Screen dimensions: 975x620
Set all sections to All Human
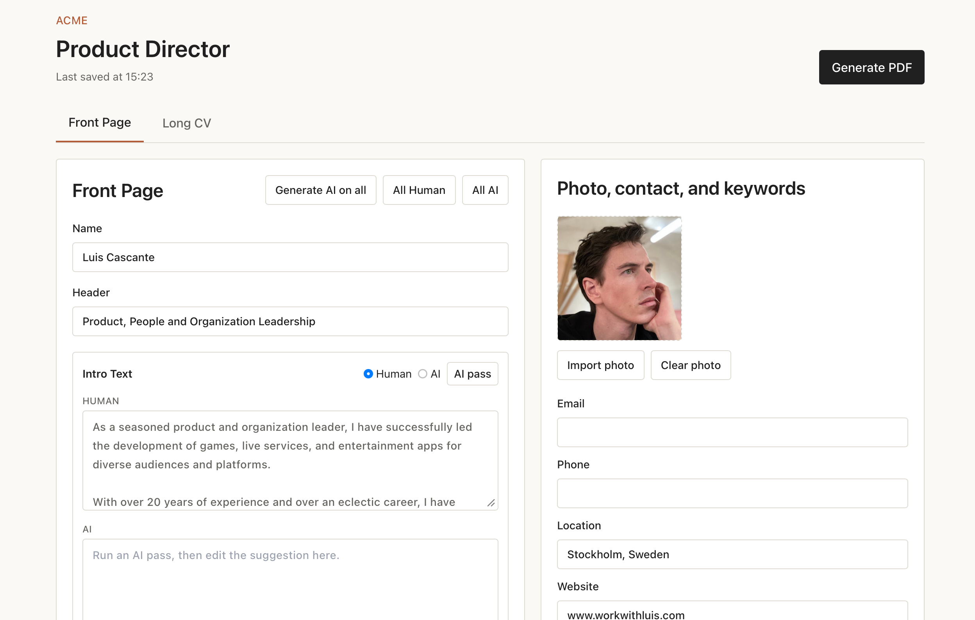click(419, 190)
